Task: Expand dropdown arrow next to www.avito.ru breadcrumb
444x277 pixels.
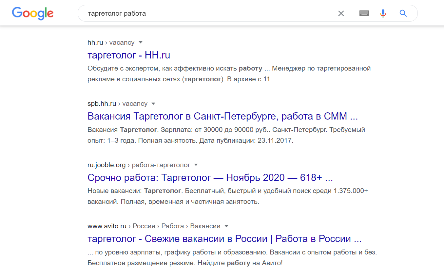Action: click(x=226, y=226)
